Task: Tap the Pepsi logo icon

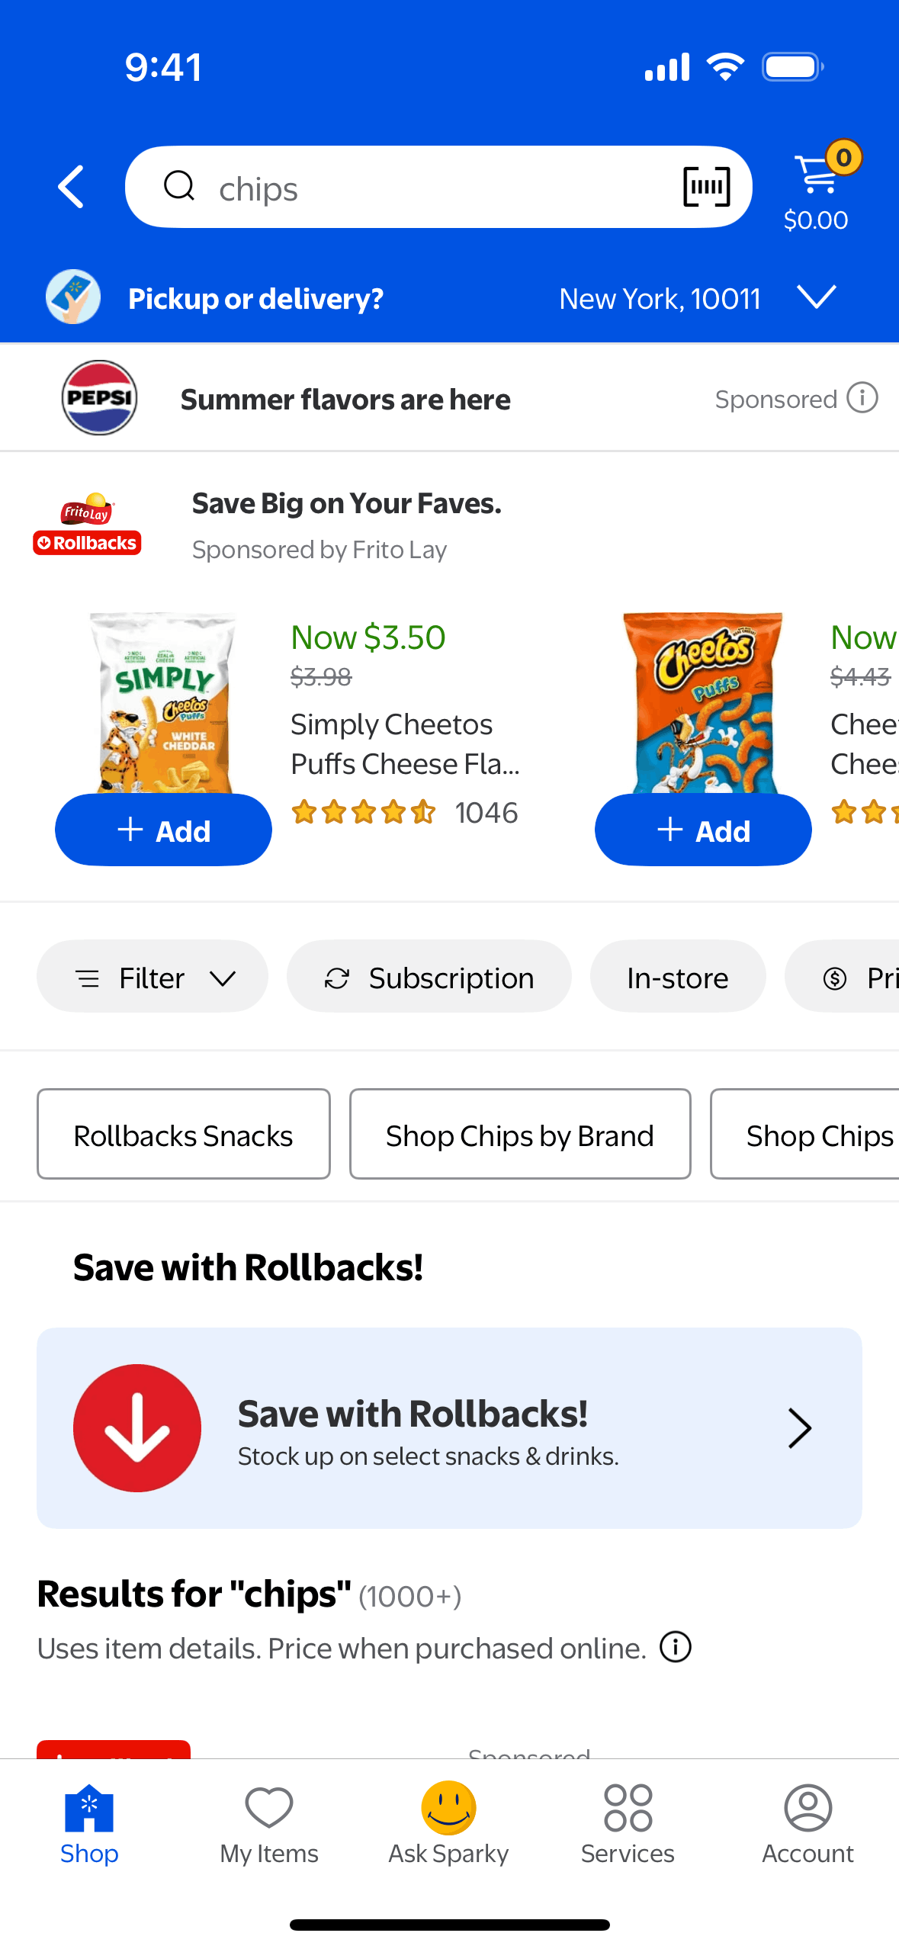Action: (x=99, y=398)
